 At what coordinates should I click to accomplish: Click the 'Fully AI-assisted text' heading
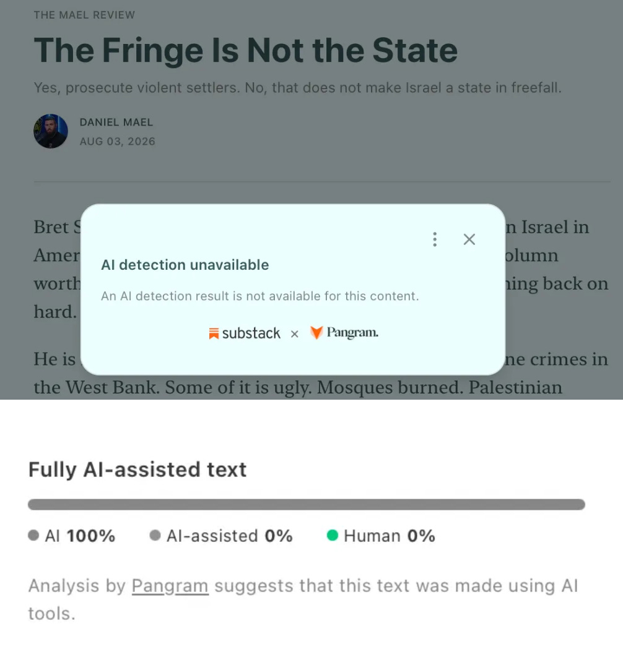(137, 470)
